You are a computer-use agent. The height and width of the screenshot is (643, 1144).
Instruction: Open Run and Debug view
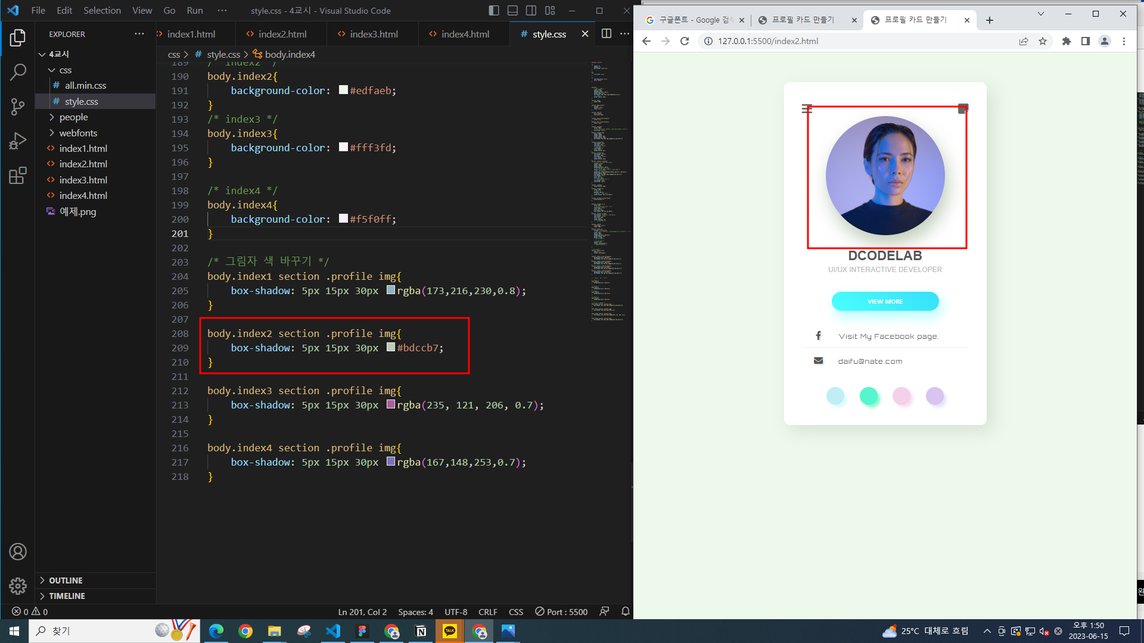(18, 141)
